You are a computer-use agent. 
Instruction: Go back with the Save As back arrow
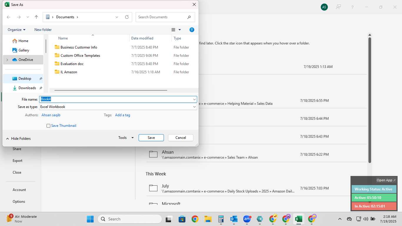(x=9, y=17)
